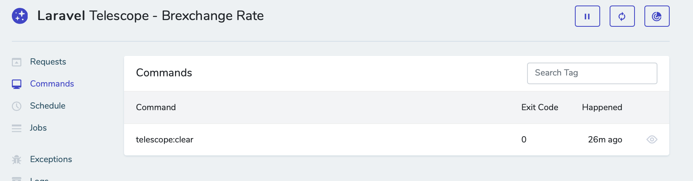693x181 pixels.
Task: Pause recording with the pause button
Action: pos(587,16)
